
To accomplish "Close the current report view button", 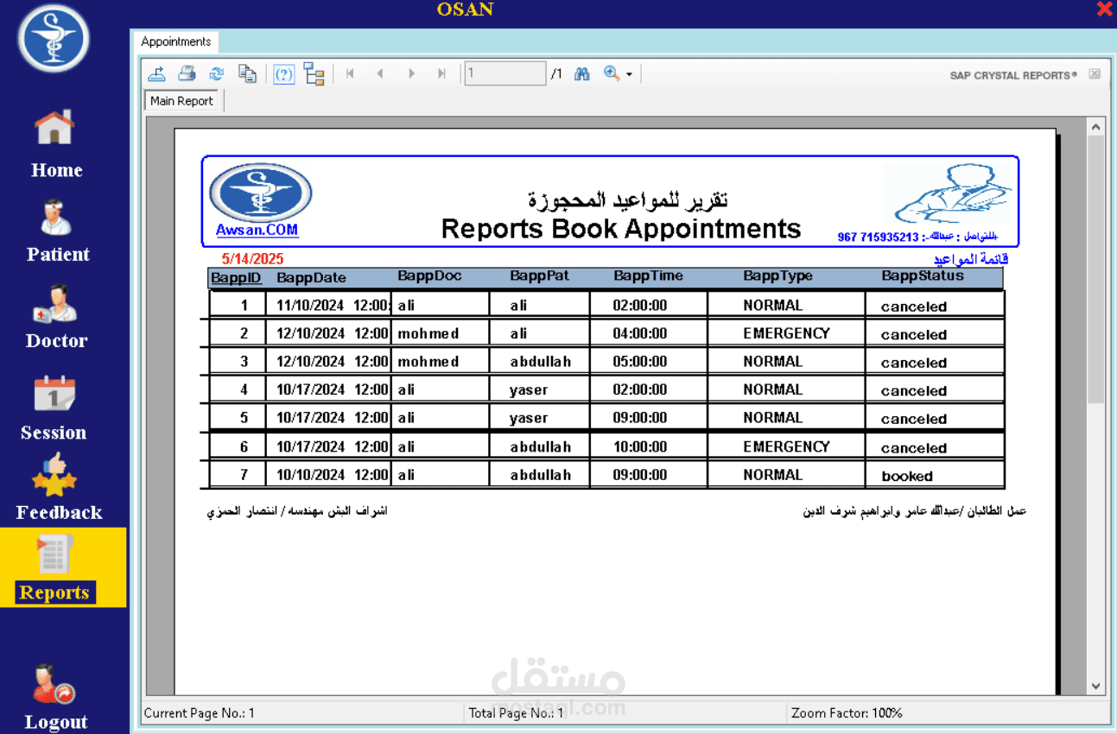I will coord(1095,74).
